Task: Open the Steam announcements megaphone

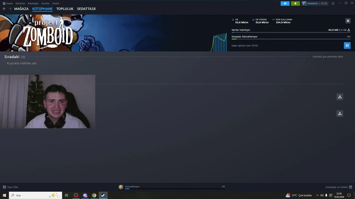Action: pos(285,3)
